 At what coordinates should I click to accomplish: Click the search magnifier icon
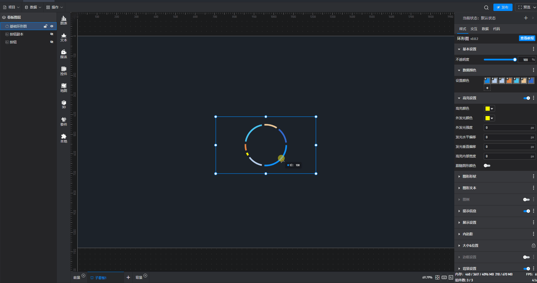(486, 8)
